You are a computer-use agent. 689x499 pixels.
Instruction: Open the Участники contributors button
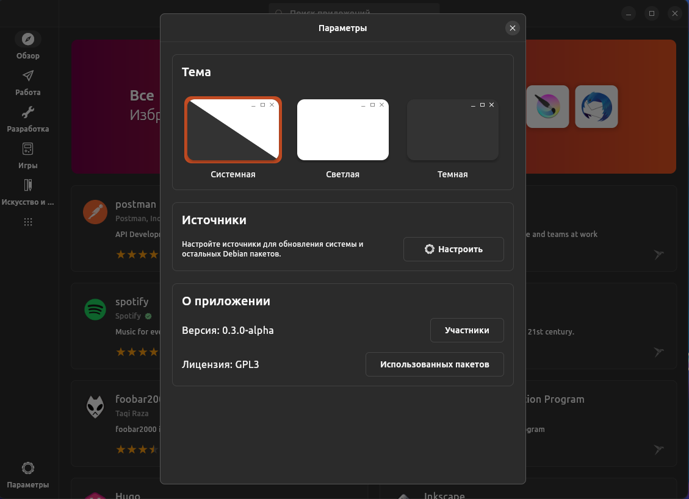point(467,330)
